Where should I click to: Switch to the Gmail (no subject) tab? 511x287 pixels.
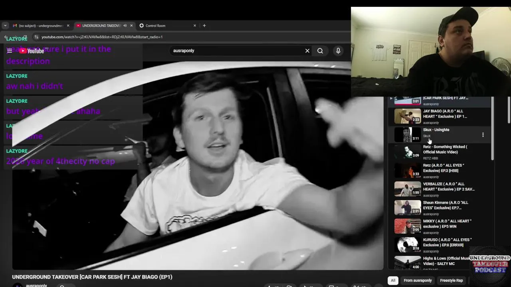[x=41, y=26]
